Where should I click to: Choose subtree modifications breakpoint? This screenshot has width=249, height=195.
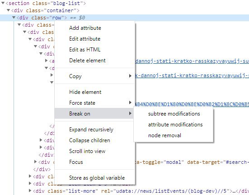click(x=174, y=114)
